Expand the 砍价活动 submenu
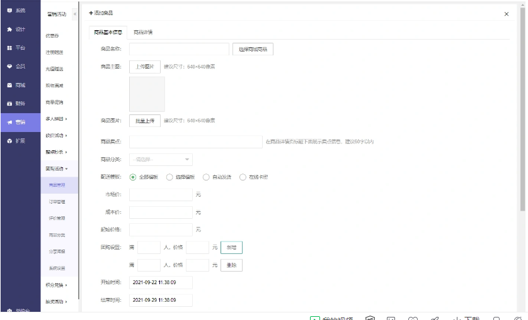Image resolution: width=528 pixels, height=320 pixels. 56,135
